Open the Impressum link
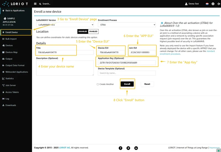The height and width of the screenshot is (152, 221). (214, 148)
